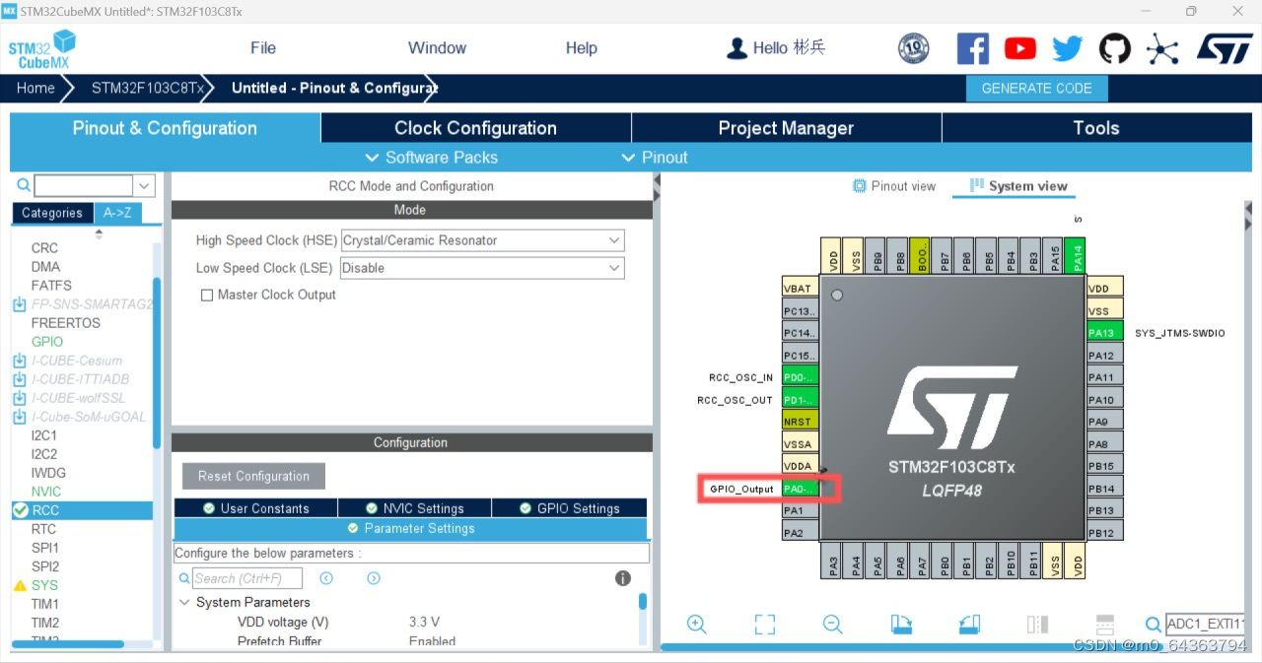Open the Low Speed Clock LSE dropdown
The width and height of the screenshot is (1262, 663).
tap(615, 267)
